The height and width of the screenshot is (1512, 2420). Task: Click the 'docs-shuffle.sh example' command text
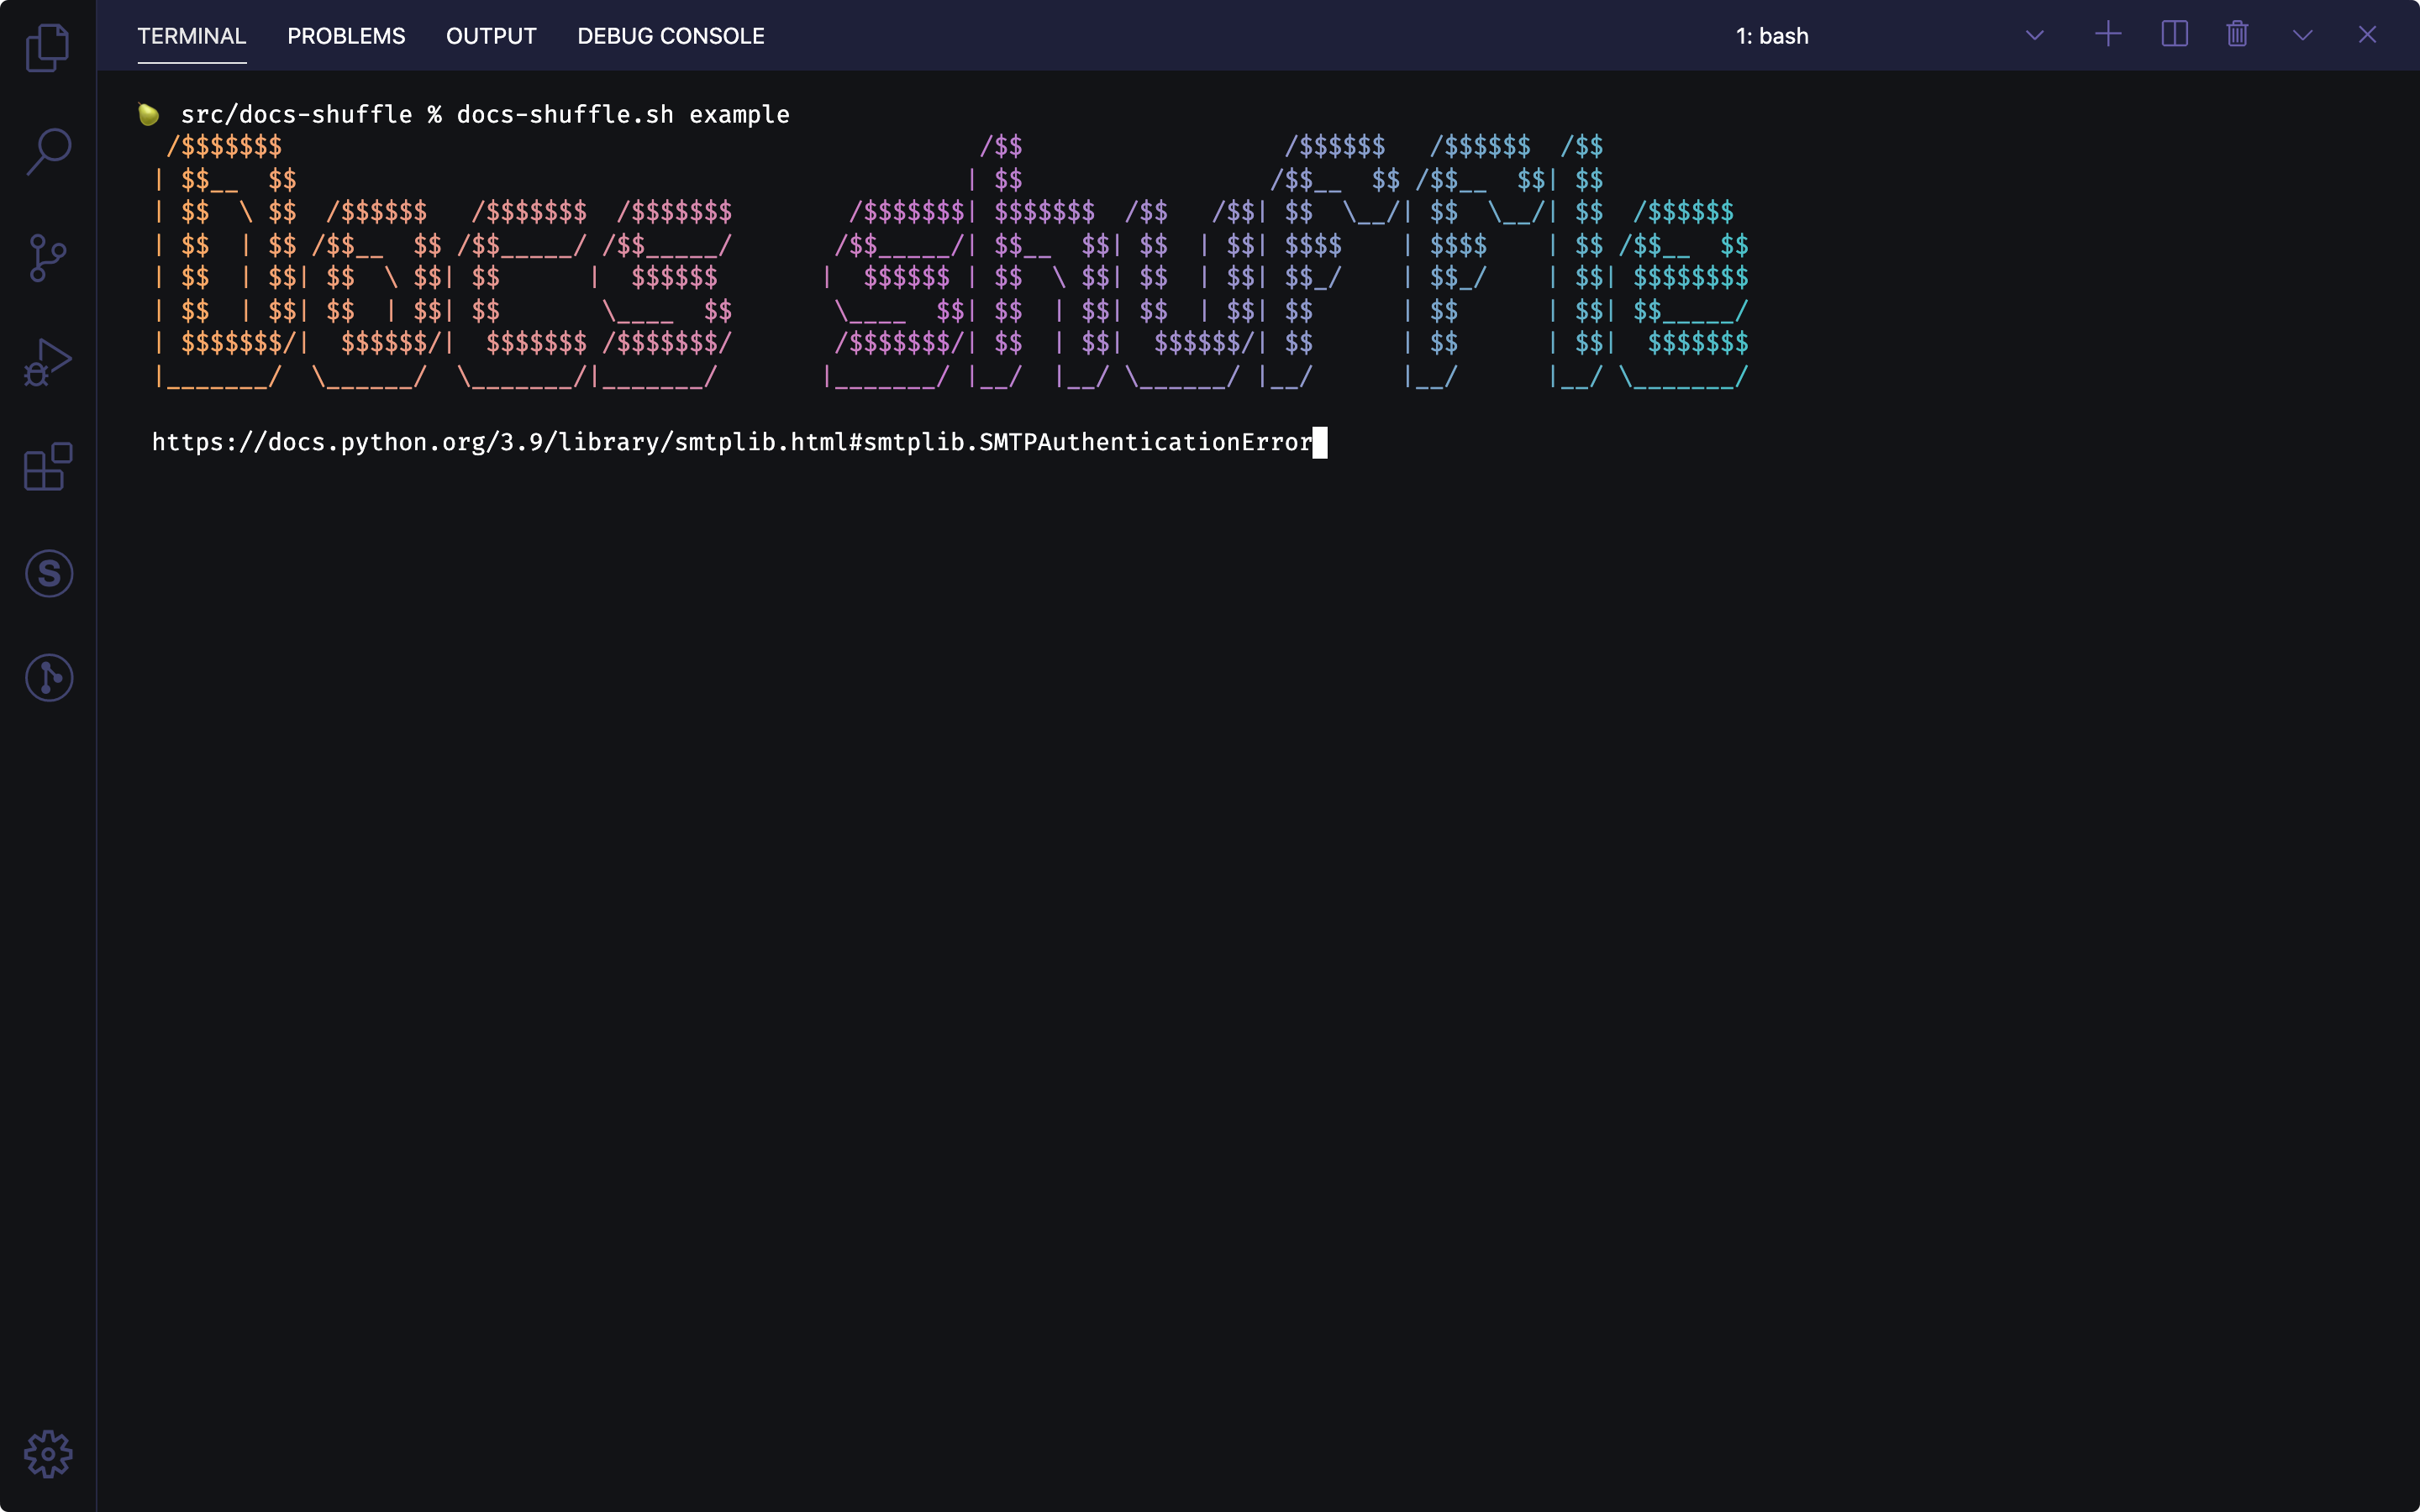(x=623, y=115)
